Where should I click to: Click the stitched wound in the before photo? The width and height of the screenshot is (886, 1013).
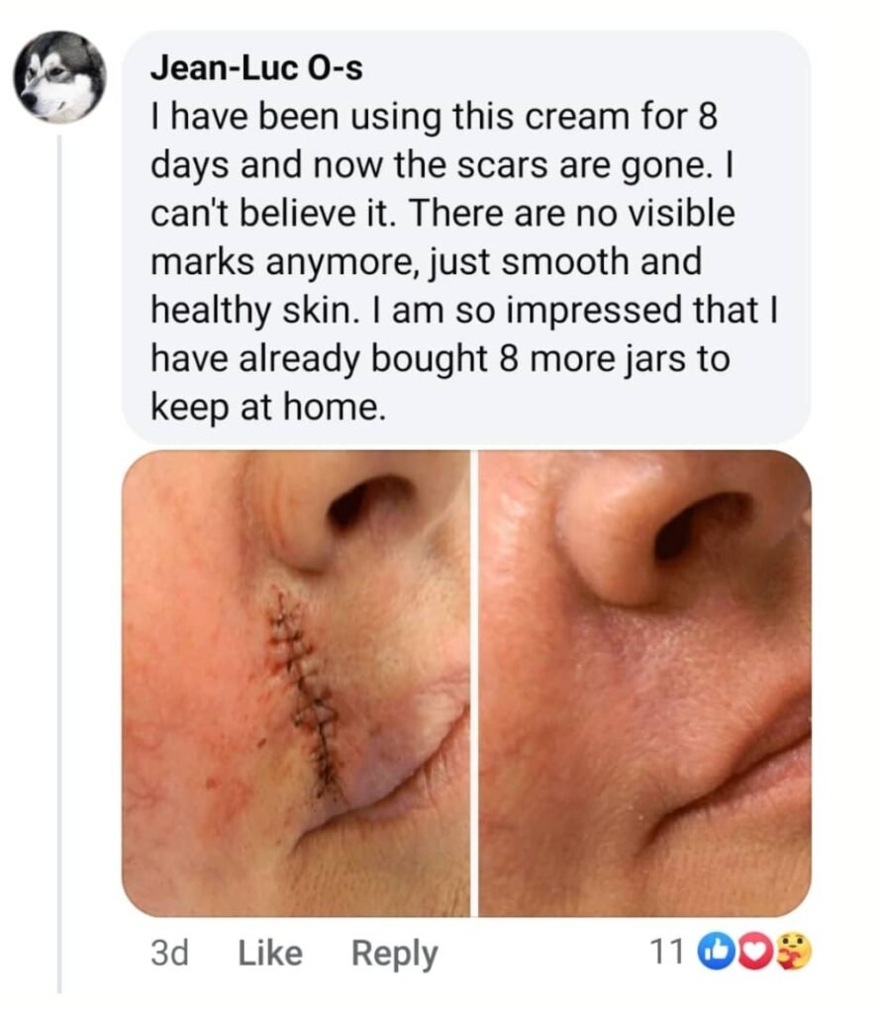(308, 683)
